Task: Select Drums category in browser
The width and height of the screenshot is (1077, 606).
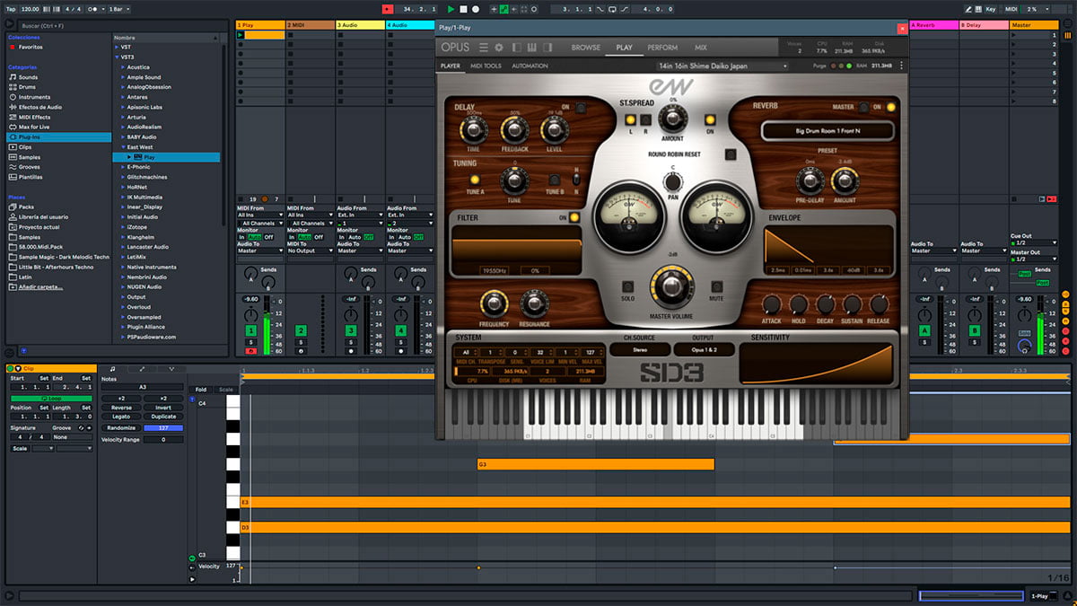Action: (28, 87)
